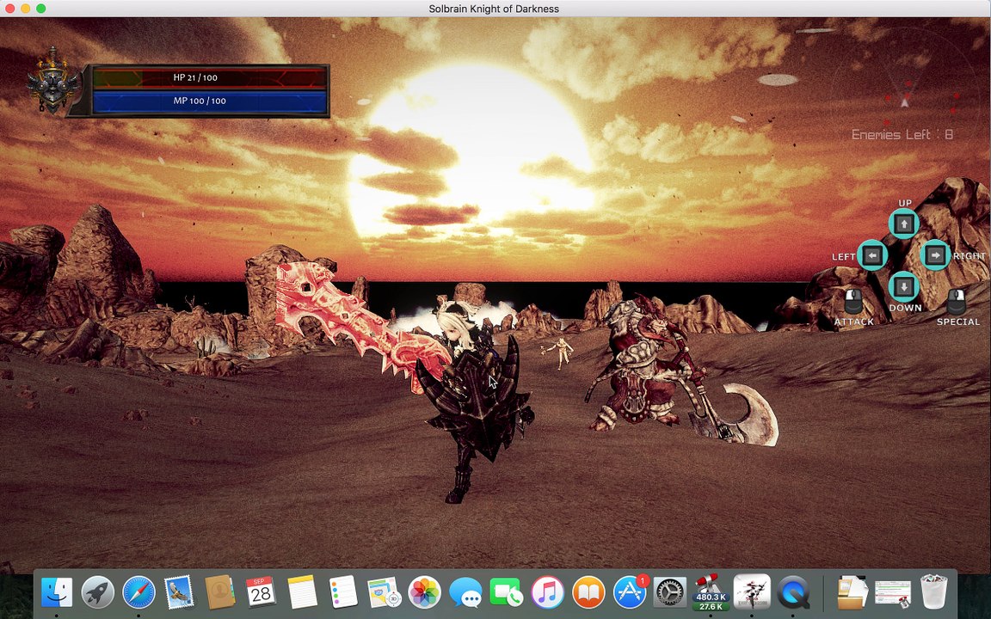Click minimized window thumbnail in dock
The image size is (991, 619).
[x=893, y=594]
